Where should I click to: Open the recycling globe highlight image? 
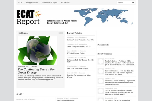[x=37, y=50]
